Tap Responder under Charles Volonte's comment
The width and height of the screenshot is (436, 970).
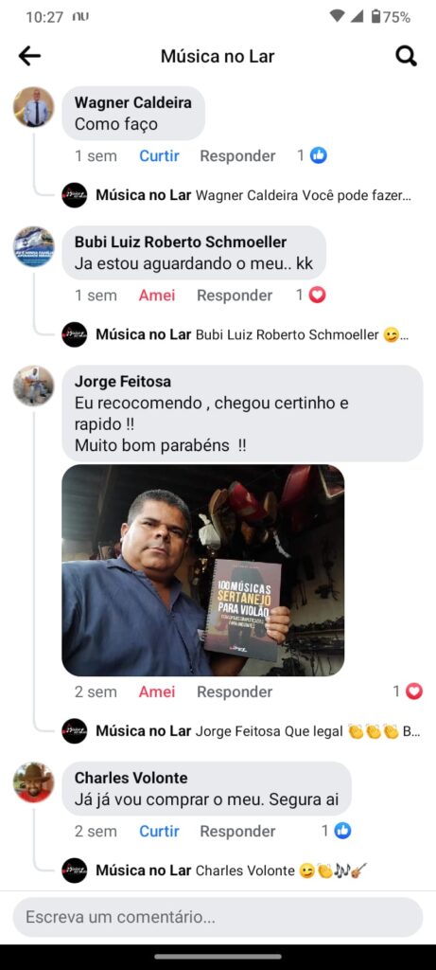(x=237, y=831)
